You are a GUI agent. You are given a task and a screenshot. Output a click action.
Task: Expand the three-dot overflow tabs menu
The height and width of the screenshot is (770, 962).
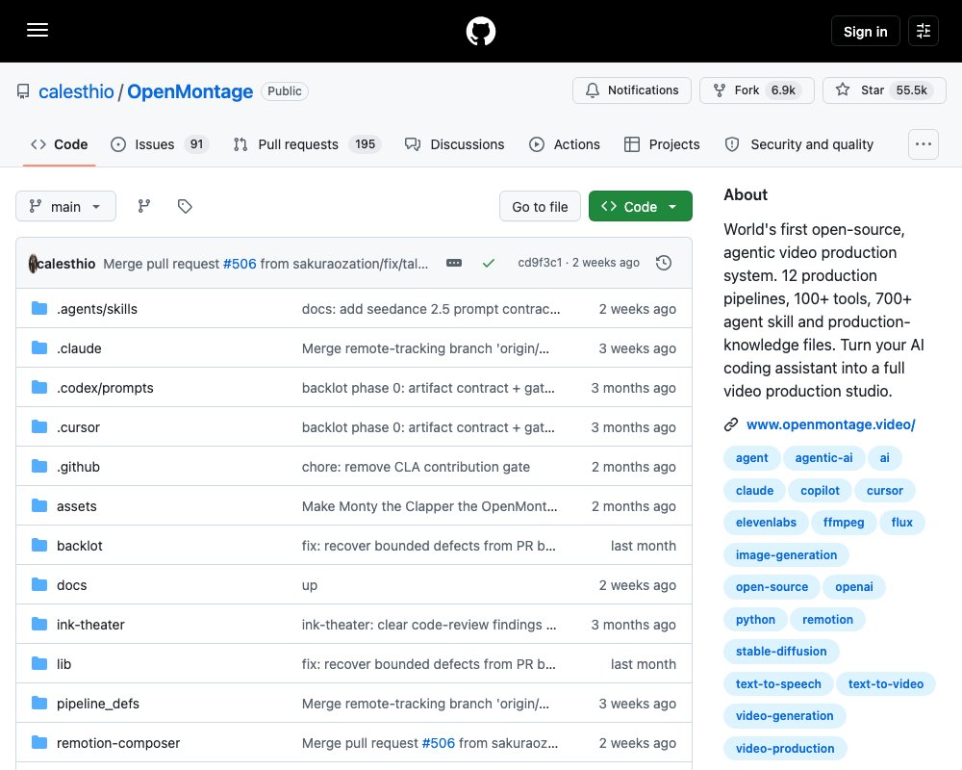(923, 144)
